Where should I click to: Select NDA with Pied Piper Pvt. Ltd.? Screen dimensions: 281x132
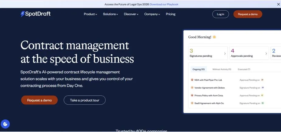tap(208, 80)
